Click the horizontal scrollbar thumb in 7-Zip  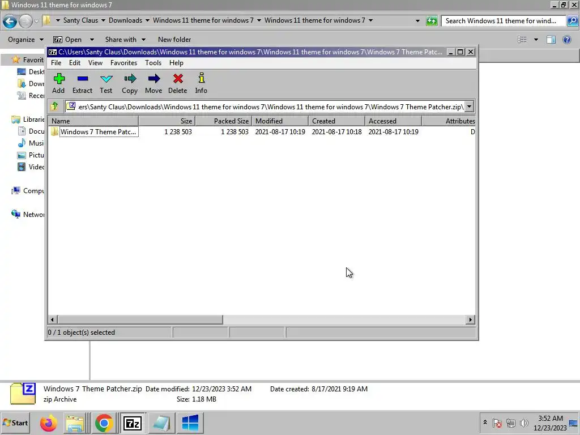click(x=140, y=319)
